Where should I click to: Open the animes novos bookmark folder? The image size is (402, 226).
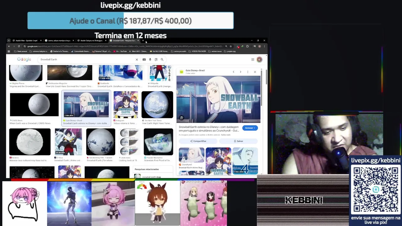[x=215, y=51]
